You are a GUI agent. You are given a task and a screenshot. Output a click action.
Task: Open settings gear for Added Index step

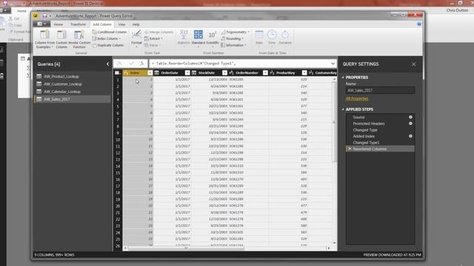click(x=410, y=136)
